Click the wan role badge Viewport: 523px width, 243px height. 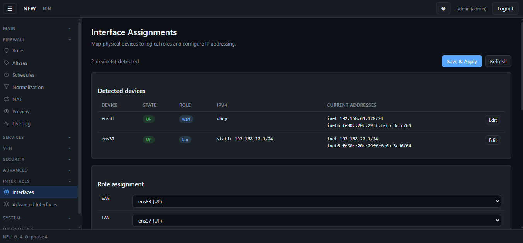click(x=186, y=119)
